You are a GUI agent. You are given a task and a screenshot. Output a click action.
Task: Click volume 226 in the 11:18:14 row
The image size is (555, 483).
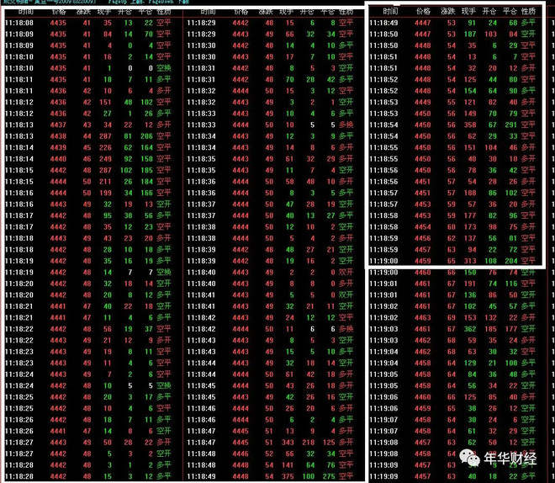105,147
